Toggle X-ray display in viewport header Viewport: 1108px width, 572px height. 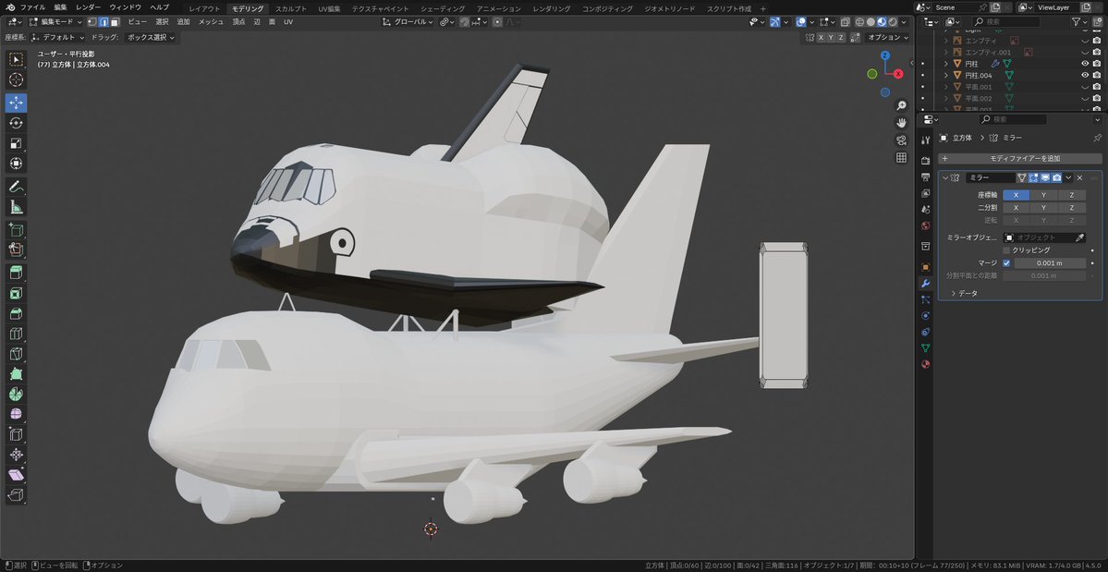pos(846,22)
